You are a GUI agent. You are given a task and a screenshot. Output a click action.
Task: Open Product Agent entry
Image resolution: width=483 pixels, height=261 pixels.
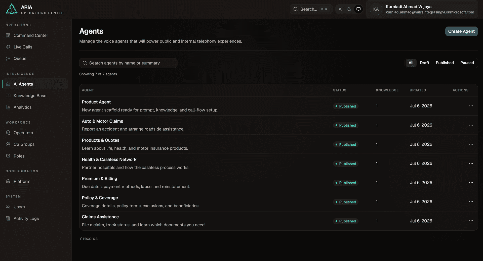(x=96, y=102)
